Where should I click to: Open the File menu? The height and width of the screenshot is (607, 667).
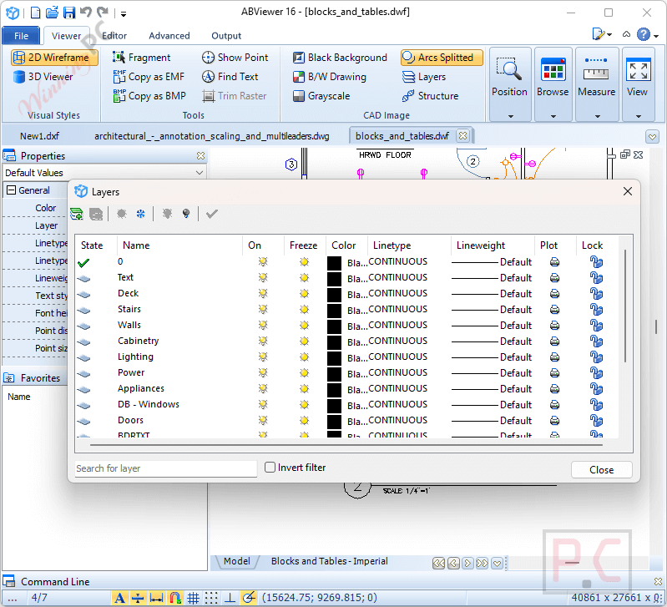21,36
